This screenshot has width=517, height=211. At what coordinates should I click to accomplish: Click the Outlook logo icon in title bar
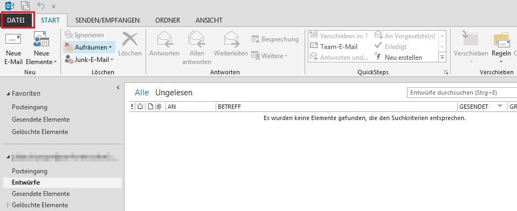(x=10, y=5)
